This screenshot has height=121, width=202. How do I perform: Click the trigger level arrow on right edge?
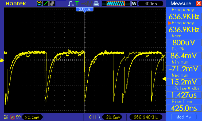(164, 79)
